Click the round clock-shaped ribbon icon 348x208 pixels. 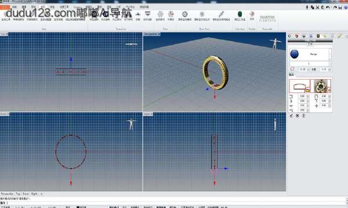point(184,14)
